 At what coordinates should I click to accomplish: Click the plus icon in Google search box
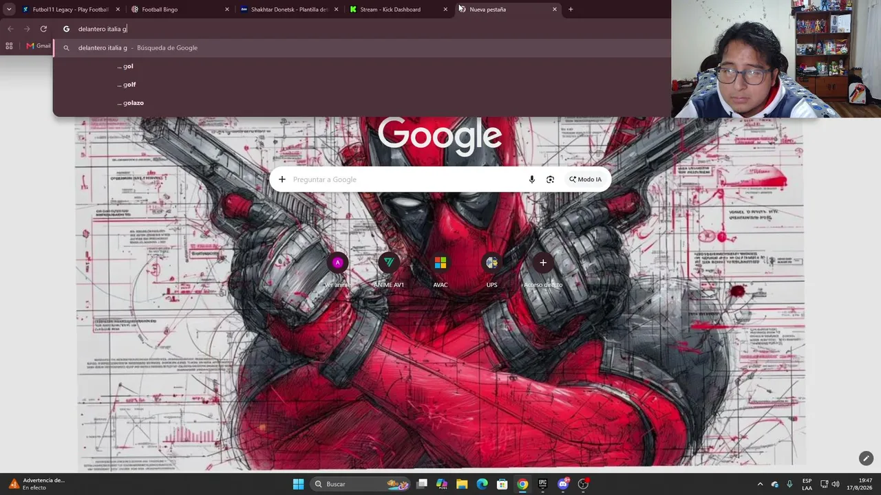pyautogui.click(x=282, y=179)
